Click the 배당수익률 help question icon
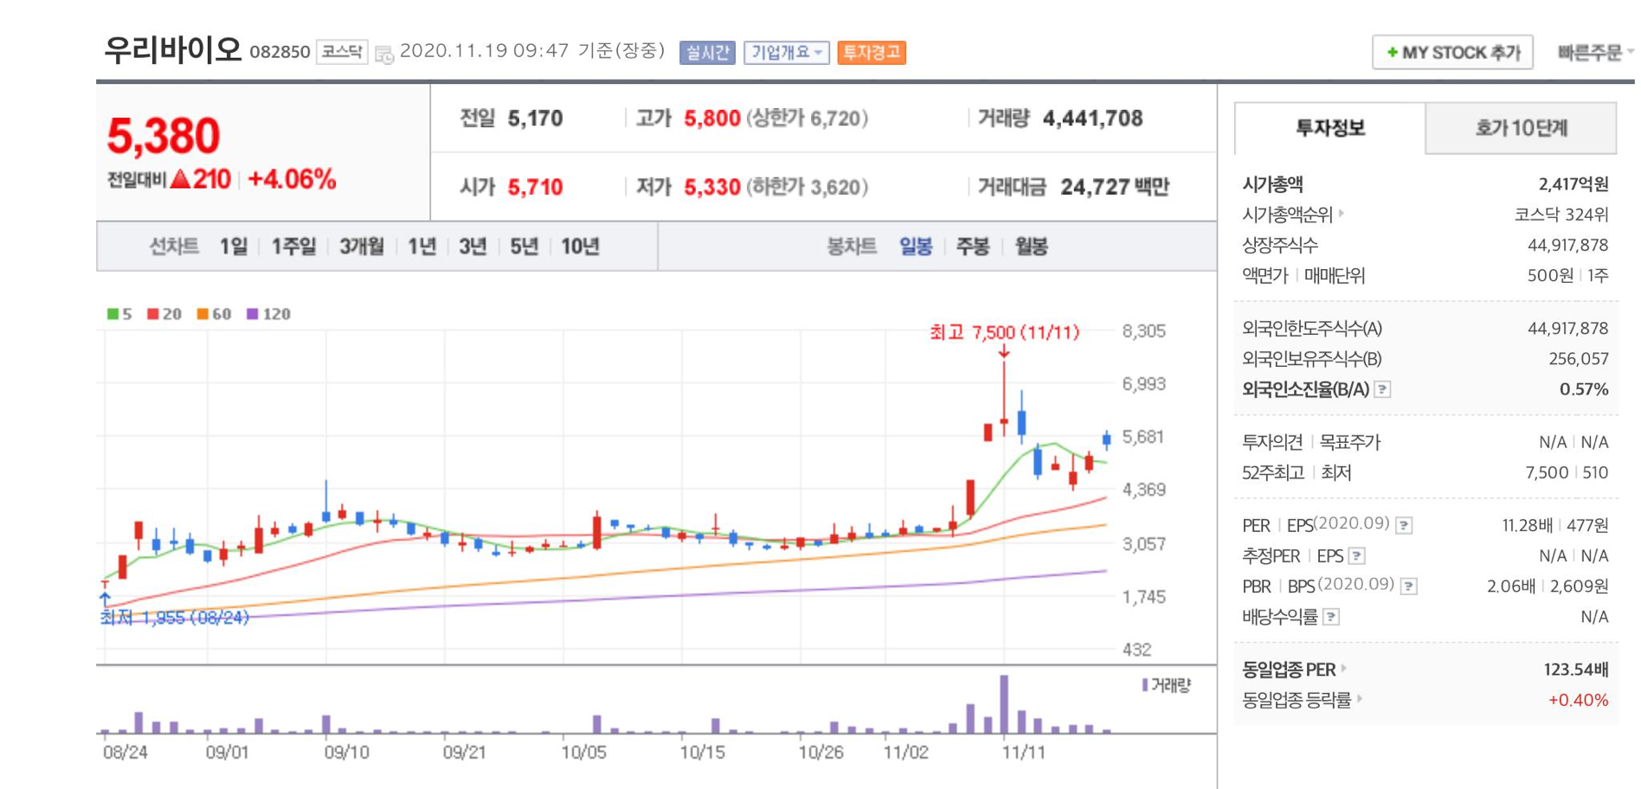Viewport: 1641px width, 789px height. pos(1332,617)
